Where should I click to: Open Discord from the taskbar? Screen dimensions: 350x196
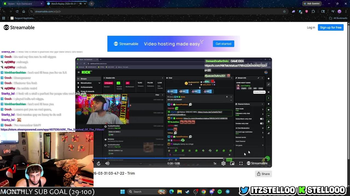(x=212, y=192)
